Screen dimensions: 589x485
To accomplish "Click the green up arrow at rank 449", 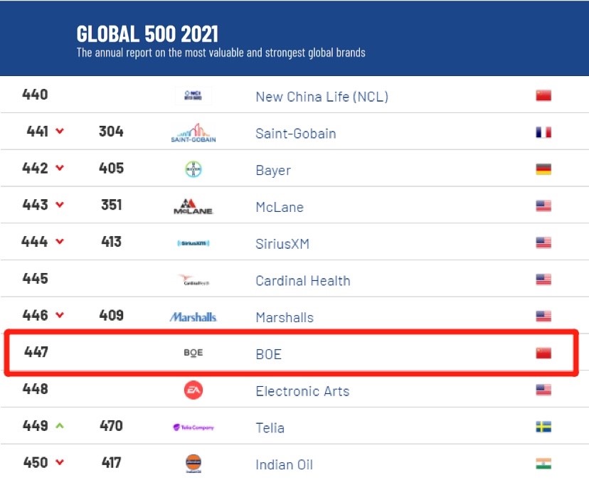I will click(60, 426).
